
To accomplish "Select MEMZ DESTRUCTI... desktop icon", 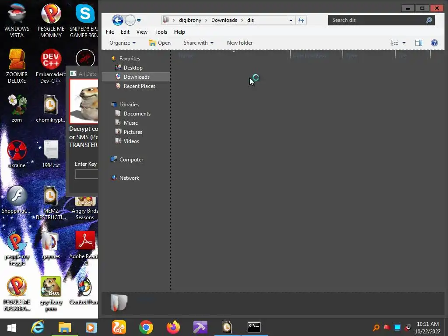I will pyautogui.click(x=51, y=203).
